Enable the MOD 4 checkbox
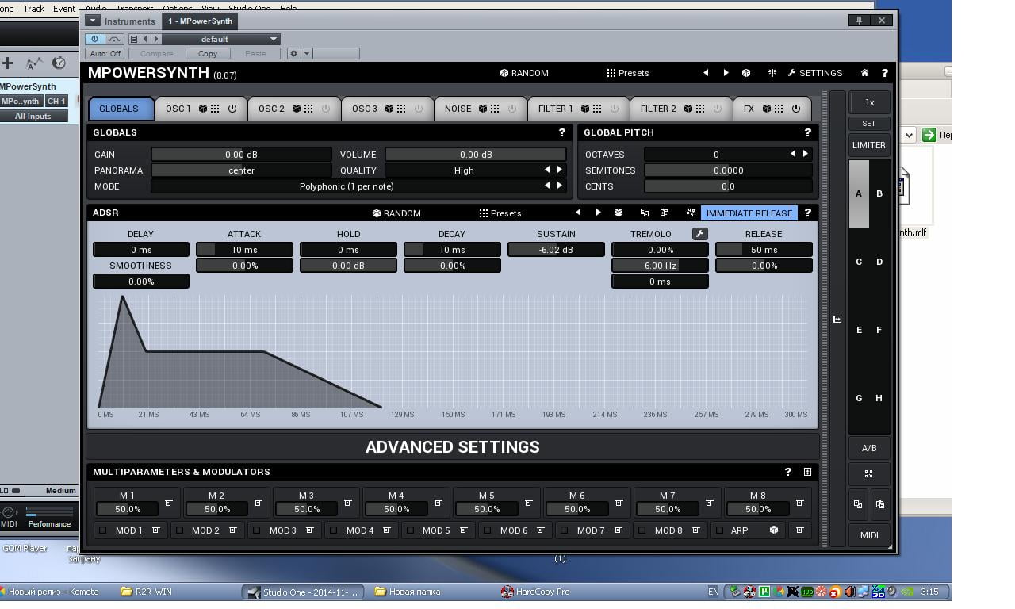Screen dimensions: 1015x609 pyautogui.click(x=333, y=530)
